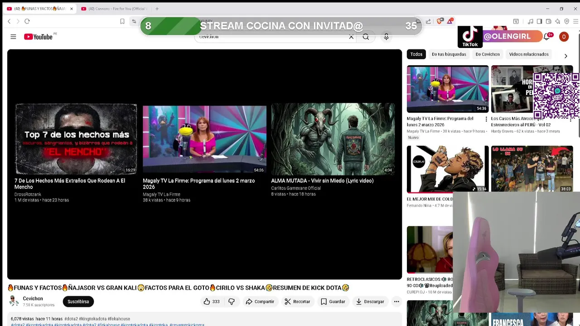Select the Todos filter chip
580x326 pixels.
click(x=416, y=54)
